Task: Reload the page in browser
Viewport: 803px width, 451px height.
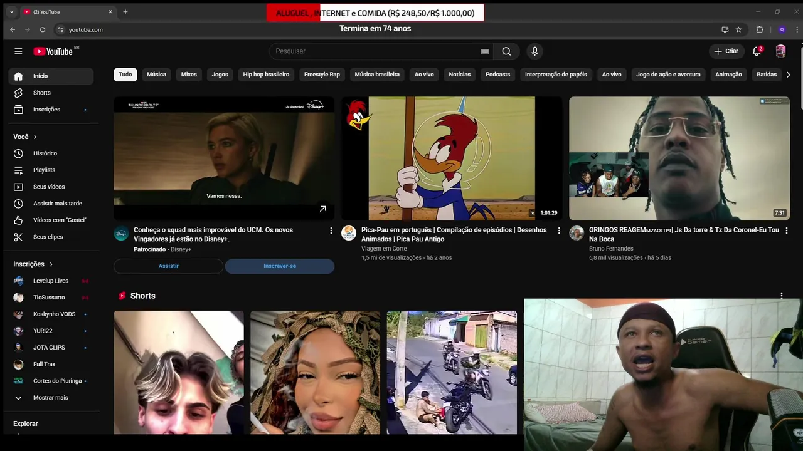Action: [x=43, y=29]
